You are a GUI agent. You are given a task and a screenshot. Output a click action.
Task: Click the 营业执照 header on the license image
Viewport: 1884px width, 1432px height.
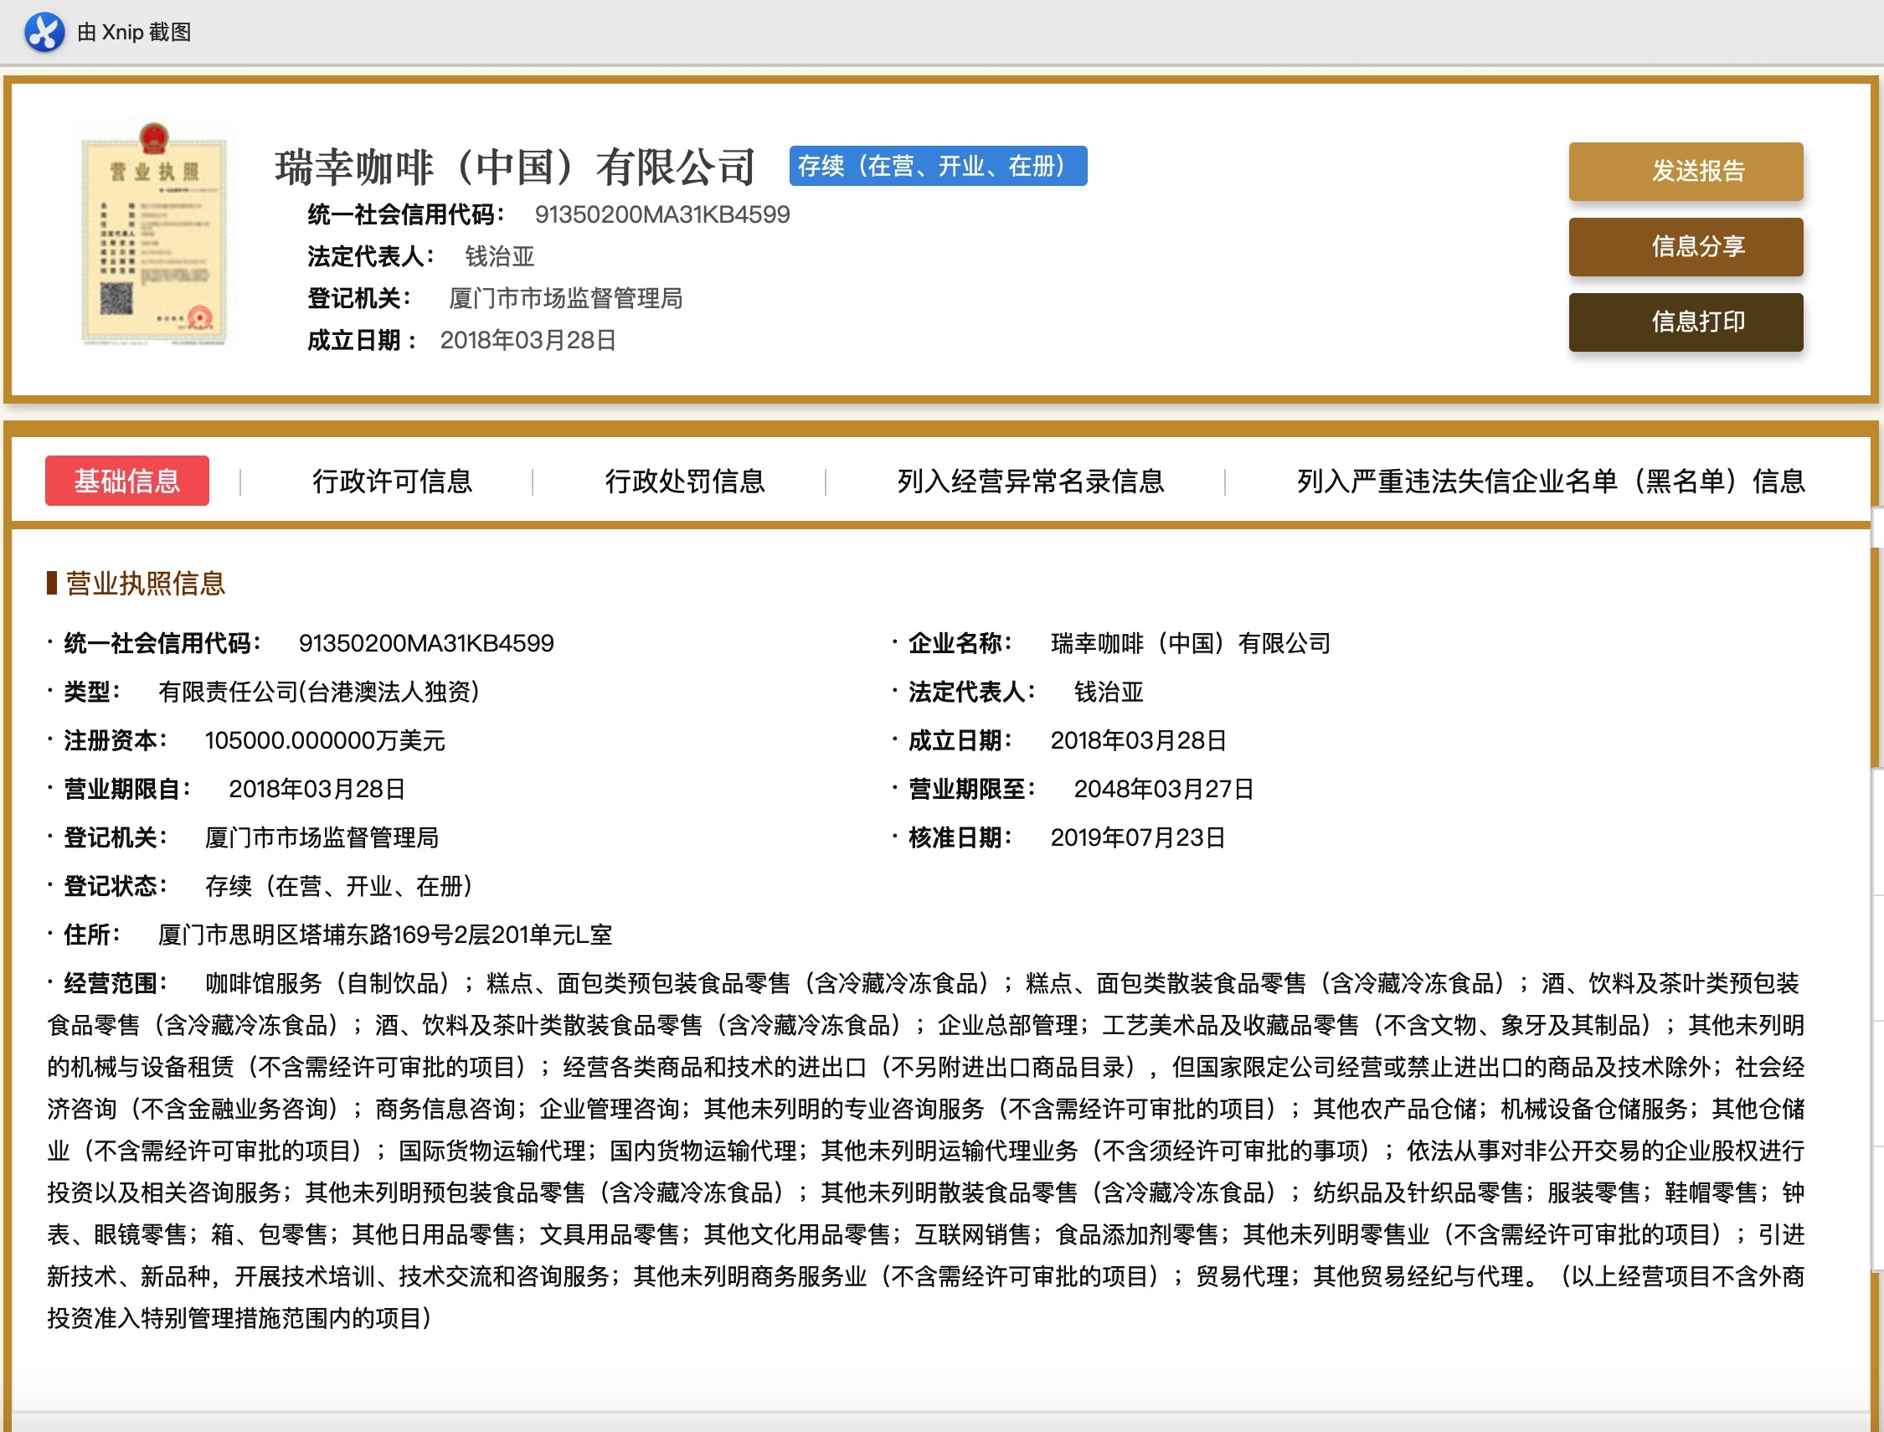point(154,171)
